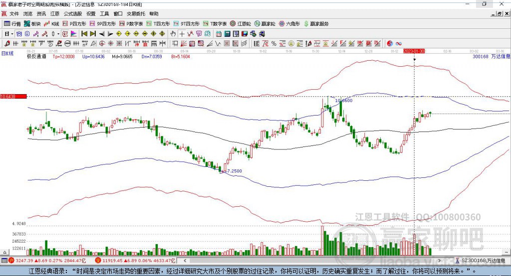
Task: Open the 赢家轮 wheel tool
Action: click(x=264, y=24)
